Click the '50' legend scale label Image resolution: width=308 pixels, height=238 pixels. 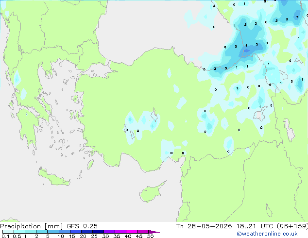tap(151, 236)
